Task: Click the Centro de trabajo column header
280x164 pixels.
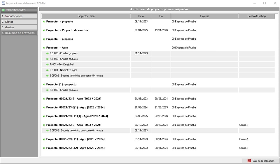Action: 257,16
